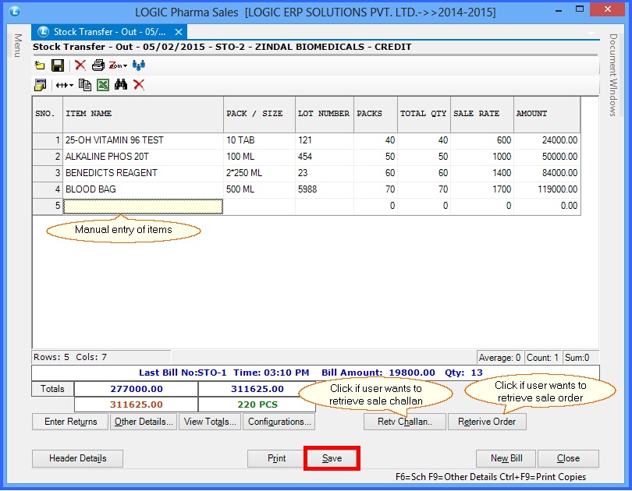Viewport: 632px width, 491px height.
Task: Click the empty item name field in row 5
Action: [143, 206]
